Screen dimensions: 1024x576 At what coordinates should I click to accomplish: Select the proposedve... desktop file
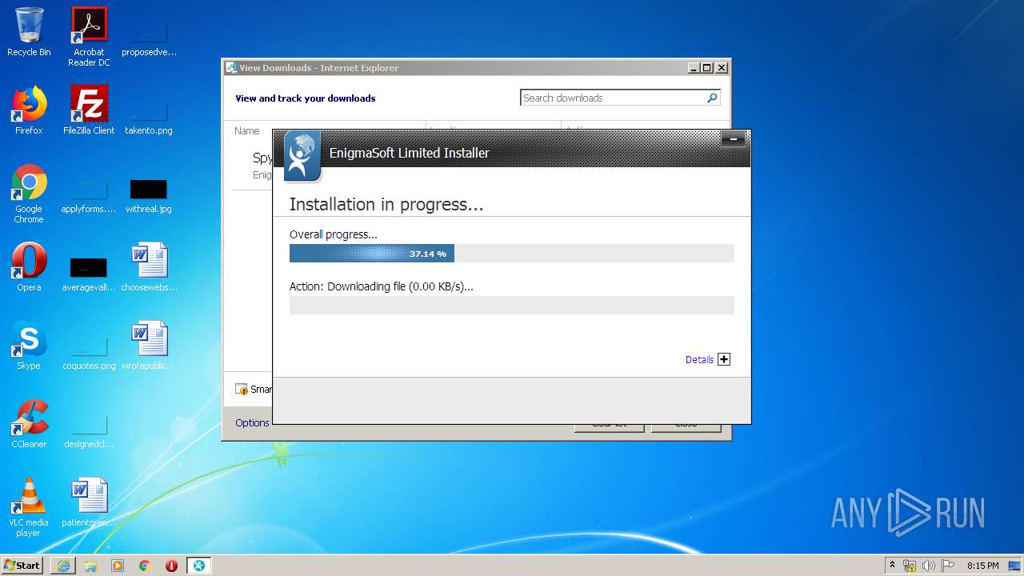point(149,37)
